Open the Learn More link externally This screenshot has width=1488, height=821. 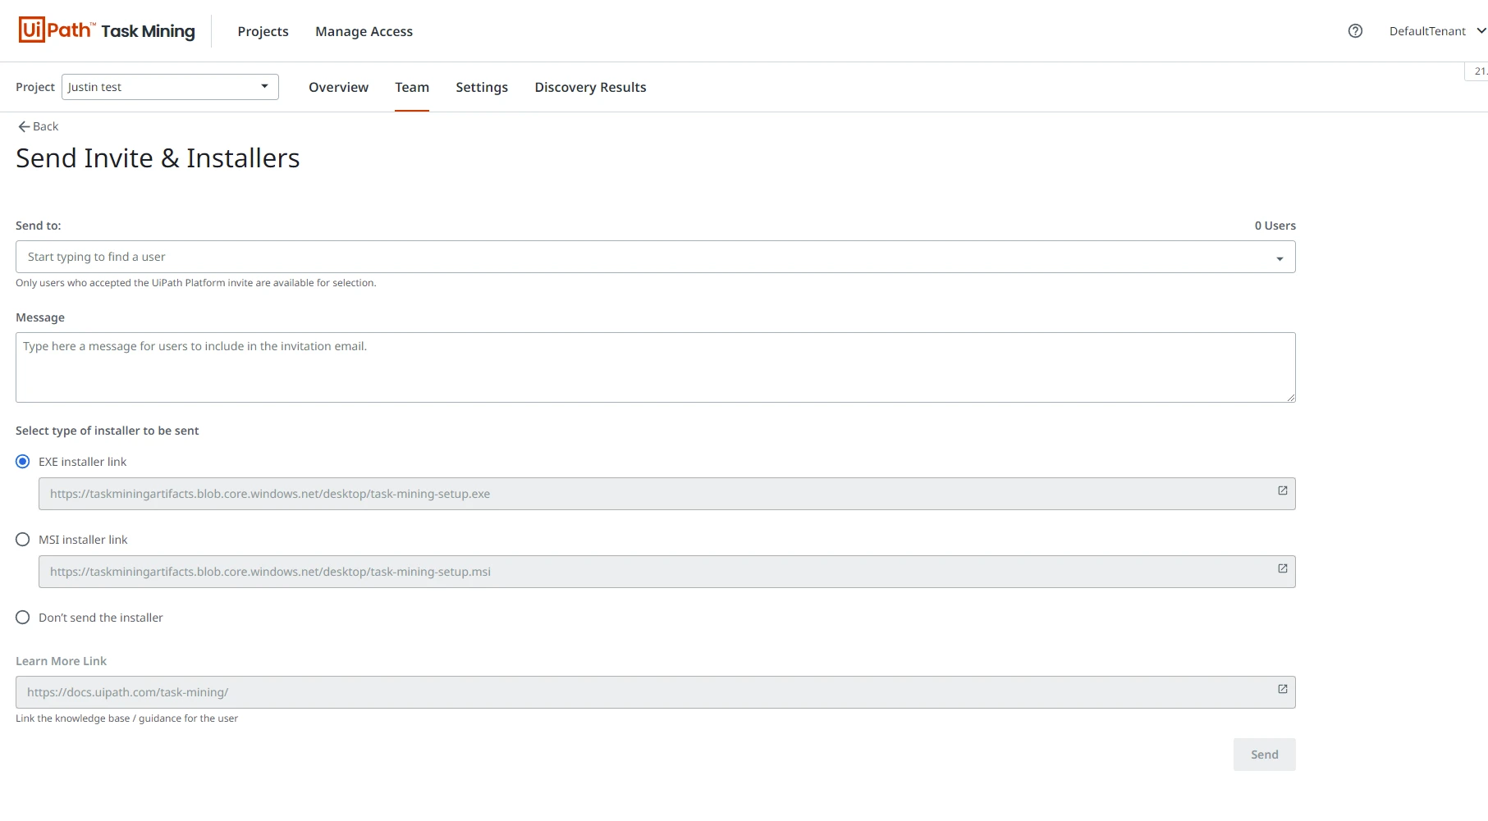pyautogui.click(x=1283, y=689)
